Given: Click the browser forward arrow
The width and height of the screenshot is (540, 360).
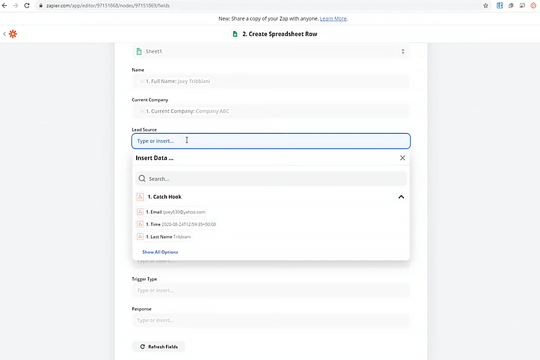Looking at the screenshot, I should pyautogui.click(x=16, y=6).
